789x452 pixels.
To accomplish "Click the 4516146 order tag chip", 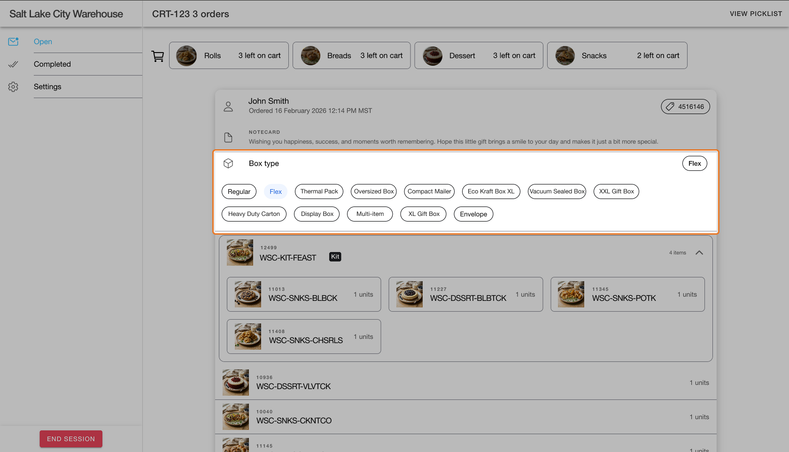I will [685, 107].
